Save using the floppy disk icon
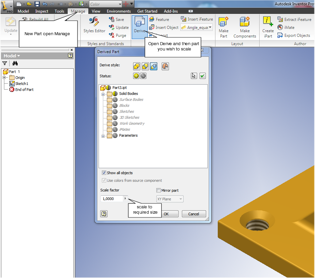The width and height of the screenshot is (315, 278). click(x=37, y=4)
